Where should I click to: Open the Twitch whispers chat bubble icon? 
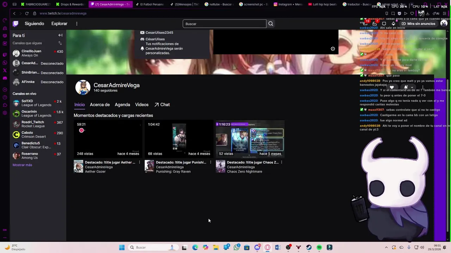[x=384, y=24]
